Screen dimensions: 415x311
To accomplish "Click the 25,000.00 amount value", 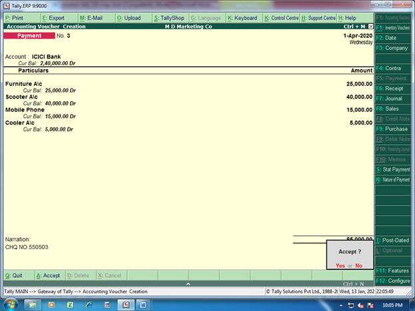I will (359, 84).
